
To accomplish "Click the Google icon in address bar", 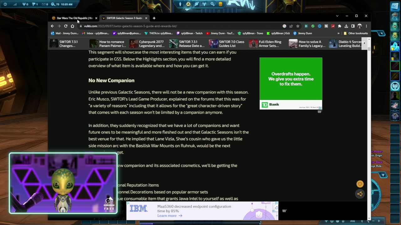I will 284,26.
